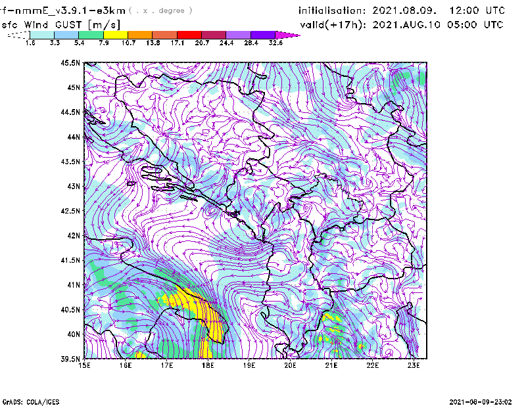Click the '7.9' legend value
This screenshot has width=526, height=406.
click(x=104, y=43)
